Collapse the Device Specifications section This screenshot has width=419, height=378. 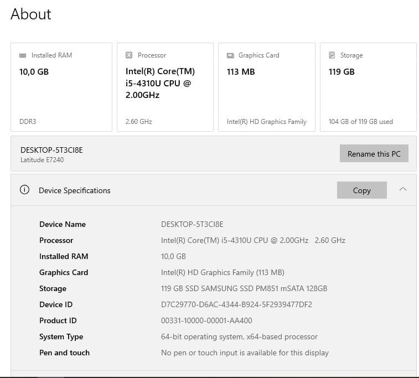(x=403, y=189)
